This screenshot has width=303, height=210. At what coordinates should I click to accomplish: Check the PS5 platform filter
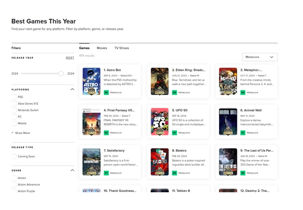tap(14, 97)
